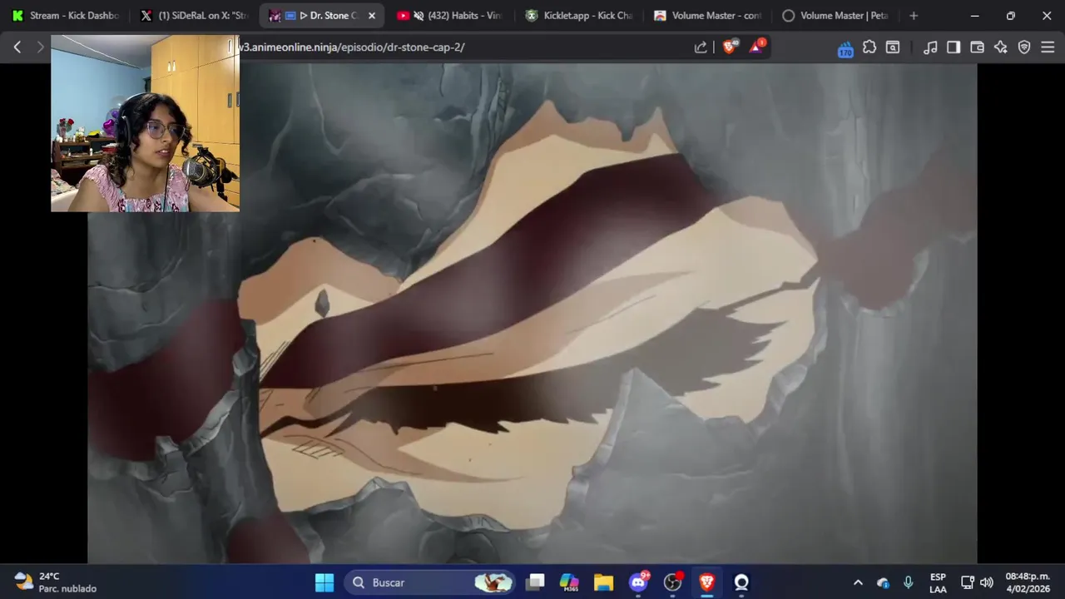This screenshot has height=599, width=1065.
Task: Open the volume speaker tray icon
Action: pyautogui.click(x=987, y=582)
